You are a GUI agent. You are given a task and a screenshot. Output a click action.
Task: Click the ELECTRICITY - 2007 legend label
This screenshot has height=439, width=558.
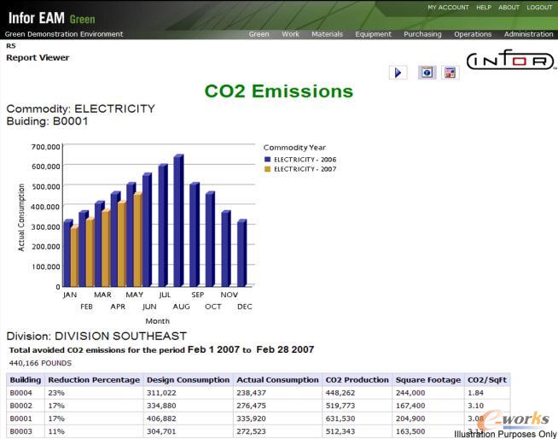[305, 169]
